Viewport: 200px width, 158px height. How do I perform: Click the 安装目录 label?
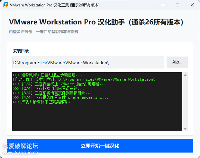(21, 51)
